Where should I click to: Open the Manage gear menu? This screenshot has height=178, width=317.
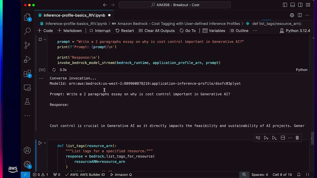tap(27, 165)
